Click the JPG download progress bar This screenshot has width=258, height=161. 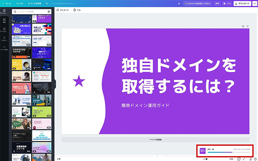[229, 152]
